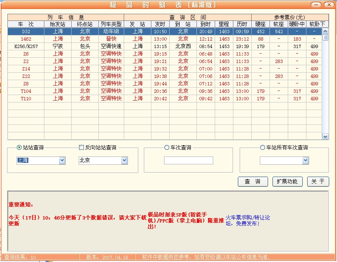Click the 空调快速 train type cell
Screen dimensions: 337x262
(111, 47)
